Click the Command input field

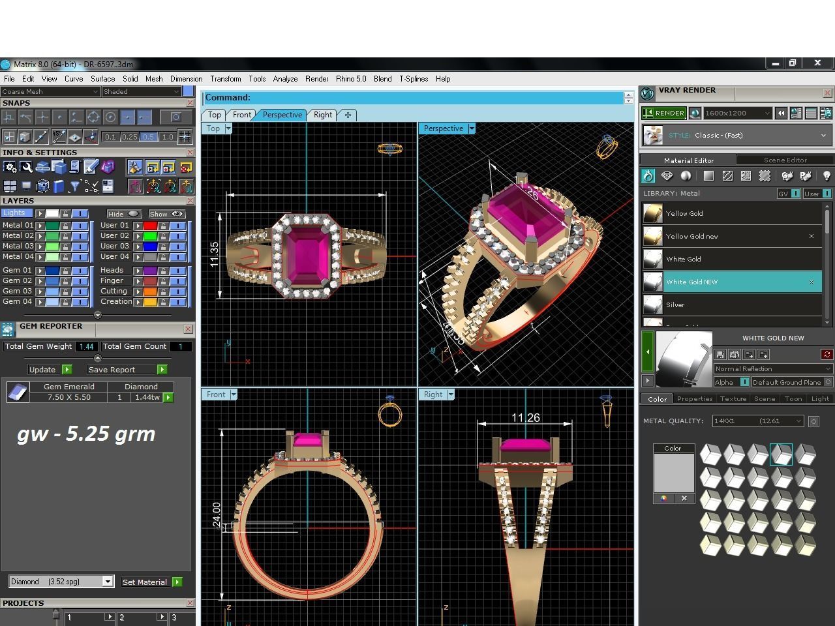[x=414, y=98]
